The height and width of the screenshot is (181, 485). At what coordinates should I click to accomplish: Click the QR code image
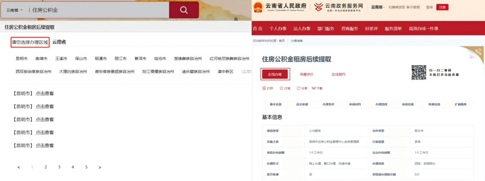coord(419,72)
